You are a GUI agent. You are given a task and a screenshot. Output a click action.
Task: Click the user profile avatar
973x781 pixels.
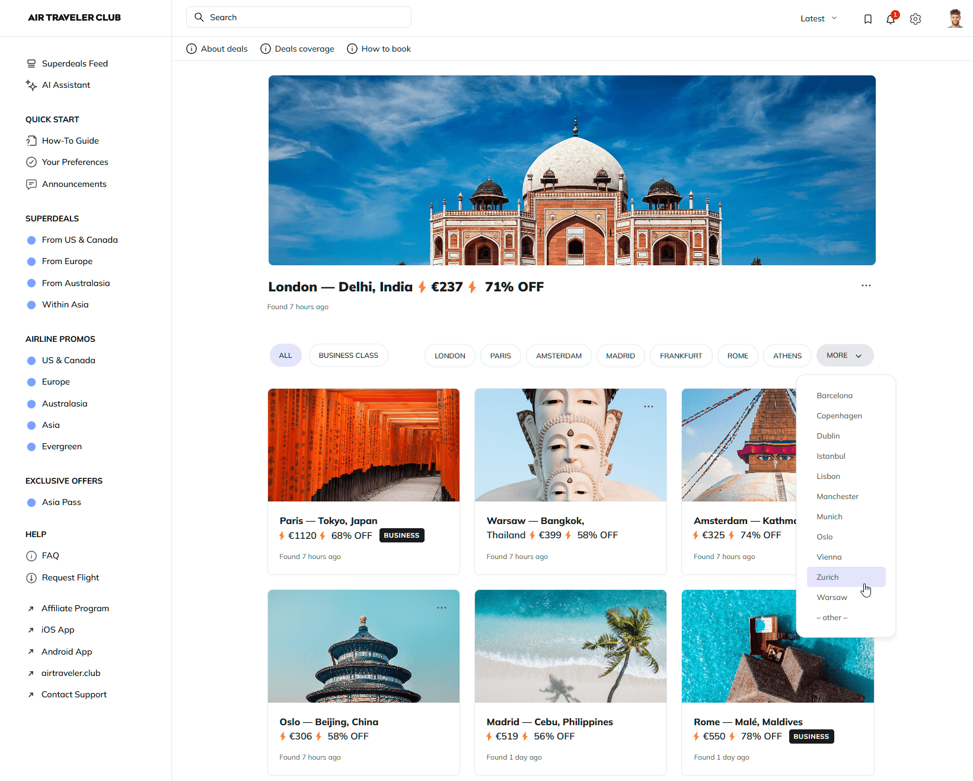(955, 18)
